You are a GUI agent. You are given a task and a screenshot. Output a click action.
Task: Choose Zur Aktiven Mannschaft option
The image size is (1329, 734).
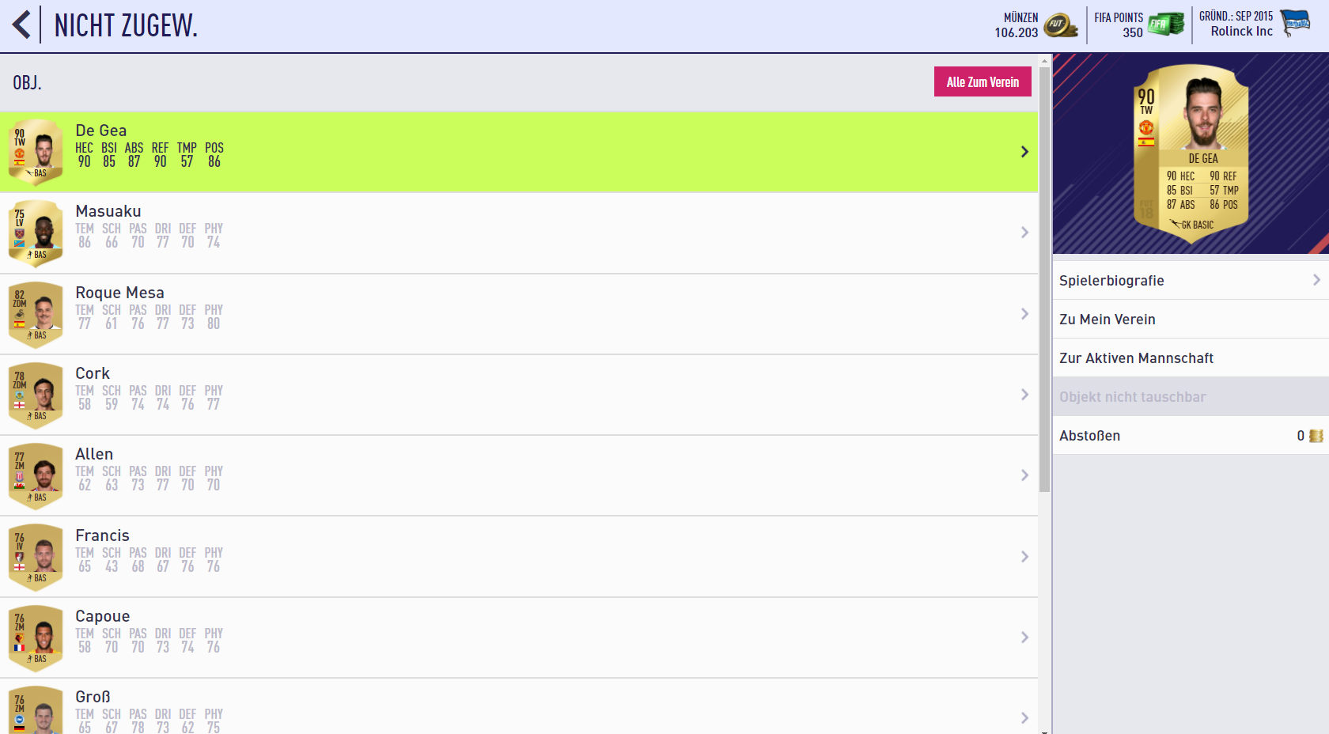pos(1191,358)
